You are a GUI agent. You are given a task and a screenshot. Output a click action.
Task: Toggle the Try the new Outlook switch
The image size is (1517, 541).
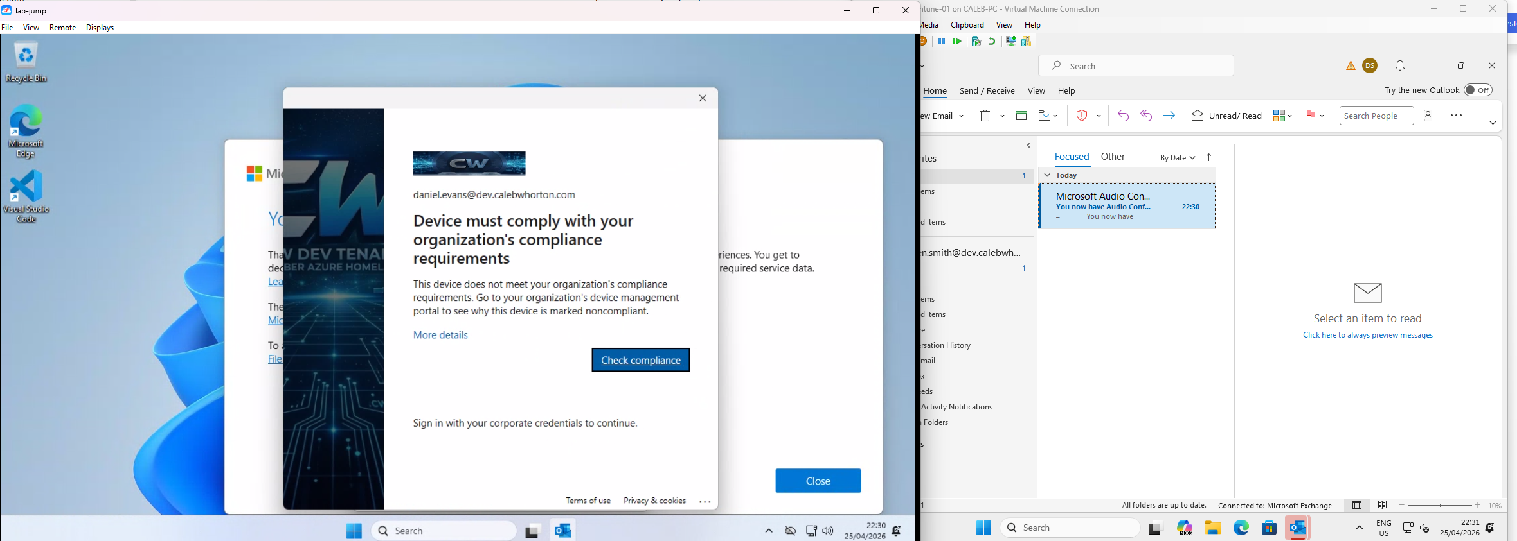click(1478, 90)
